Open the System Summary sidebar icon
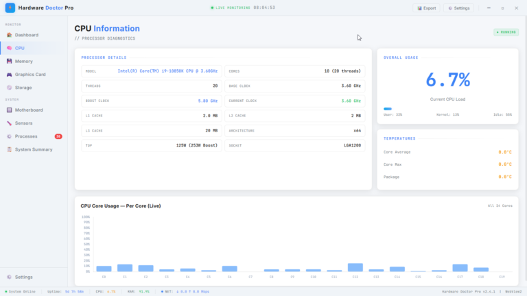Image resolution: width=527 pixels, height=296 pixels. point(9,149)
